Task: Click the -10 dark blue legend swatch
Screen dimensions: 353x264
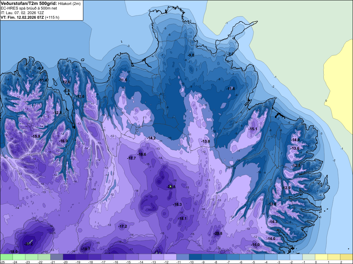Action: click(x=196, y=257)
